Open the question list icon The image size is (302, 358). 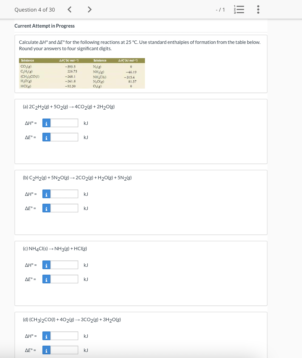(239, 10)
